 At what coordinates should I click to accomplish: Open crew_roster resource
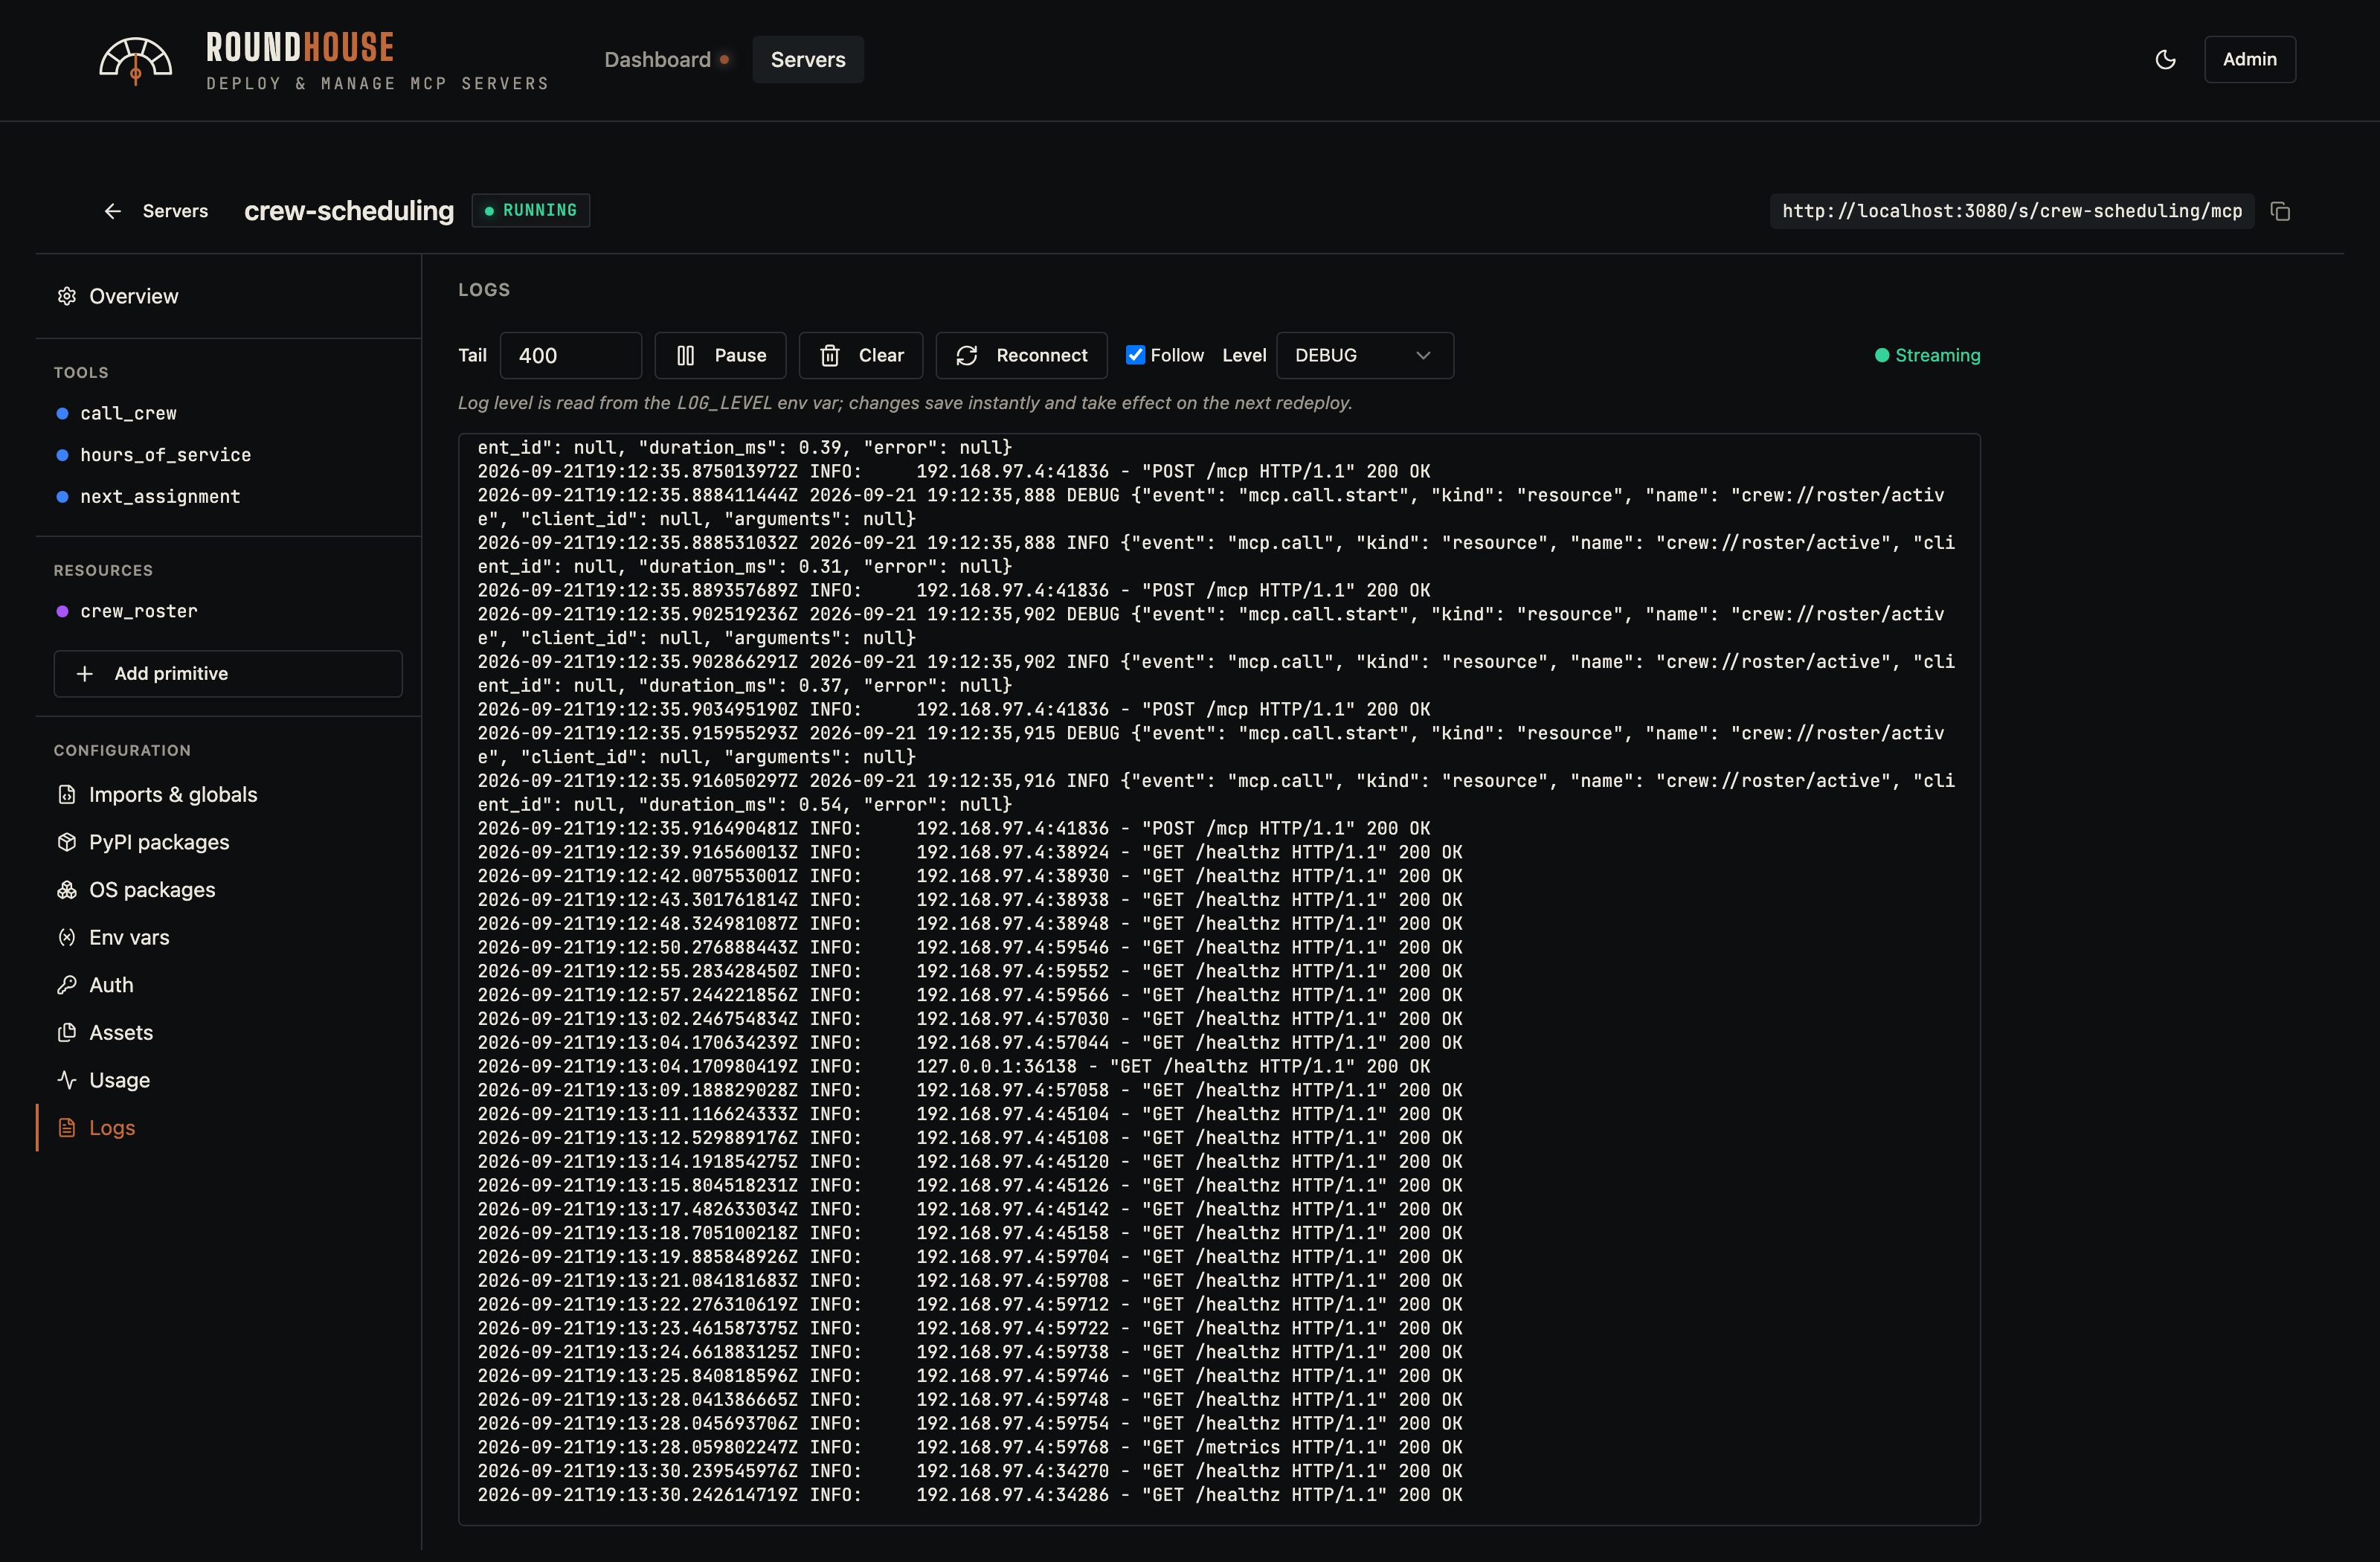[x=139, y=611]
